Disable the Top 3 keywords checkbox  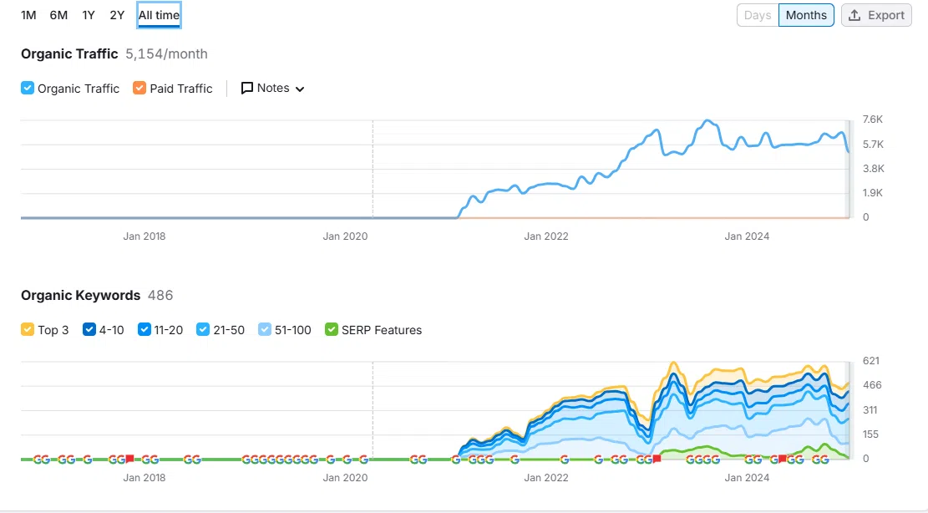click(x=28, y=330)
